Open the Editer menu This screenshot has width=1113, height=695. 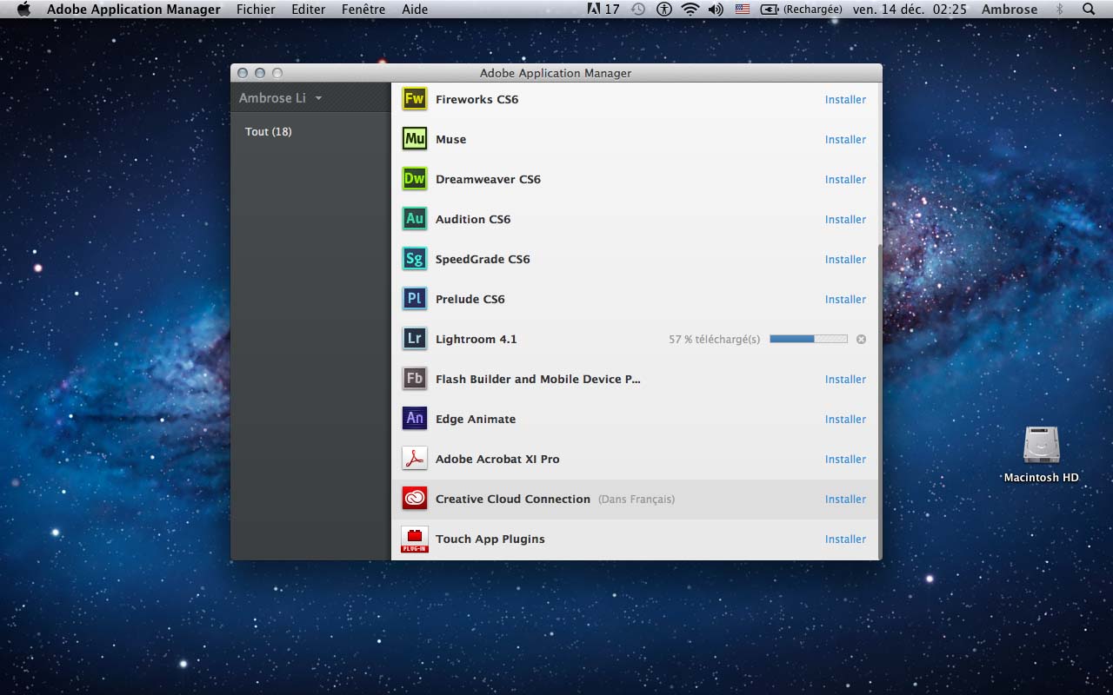point(309,10)
